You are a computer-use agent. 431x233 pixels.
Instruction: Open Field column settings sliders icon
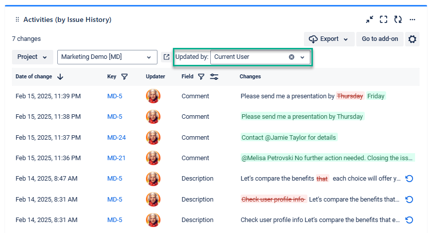[x=214, y=77]
